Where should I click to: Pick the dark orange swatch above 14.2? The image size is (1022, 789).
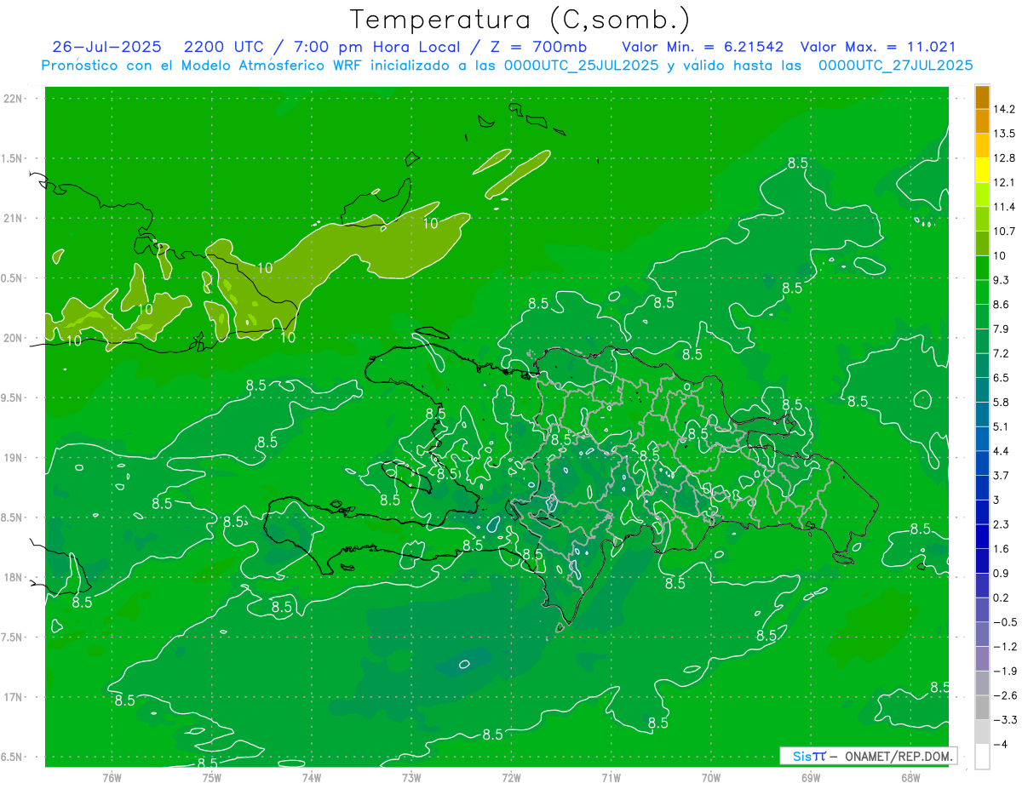pyautogui.click(x=982, y=98)
